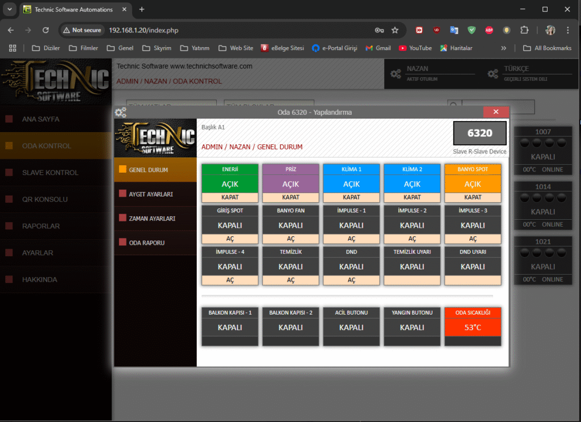
Task: Open HAKKINDA in the sidebar
Action: point(56,279)
